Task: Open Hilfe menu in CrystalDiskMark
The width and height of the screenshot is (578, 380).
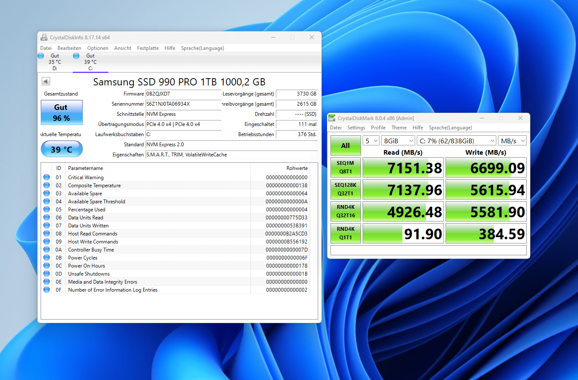Action: (418, 128)
